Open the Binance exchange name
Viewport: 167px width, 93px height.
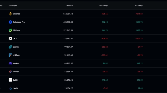point(16,14)
